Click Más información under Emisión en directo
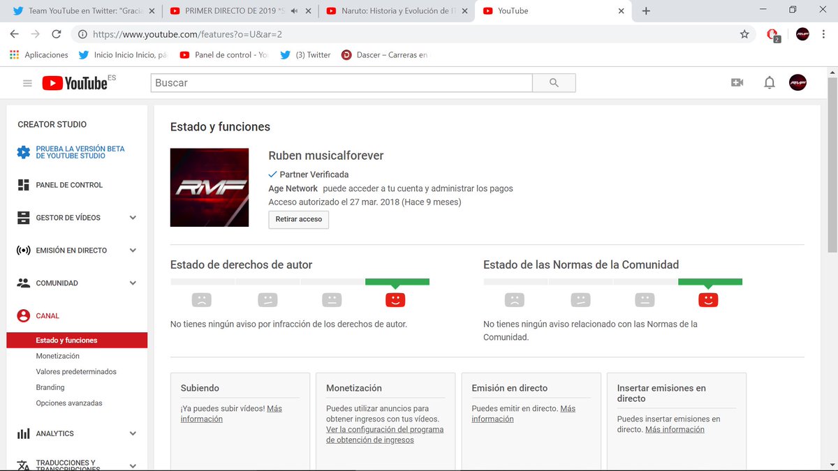The height and width of the screenshot is (471, 838). [x=524, y=414]
